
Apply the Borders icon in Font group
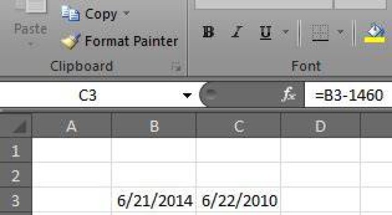[320, 33]
